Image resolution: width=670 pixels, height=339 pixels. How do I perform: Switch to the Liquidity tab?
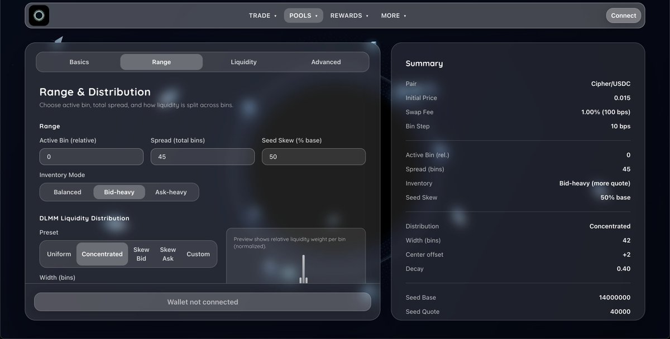click(244, 62)
